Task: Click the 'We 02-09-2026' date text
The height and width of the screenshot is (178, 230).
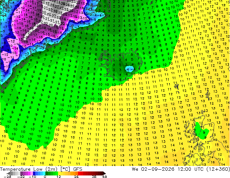Action: [153, 169]
